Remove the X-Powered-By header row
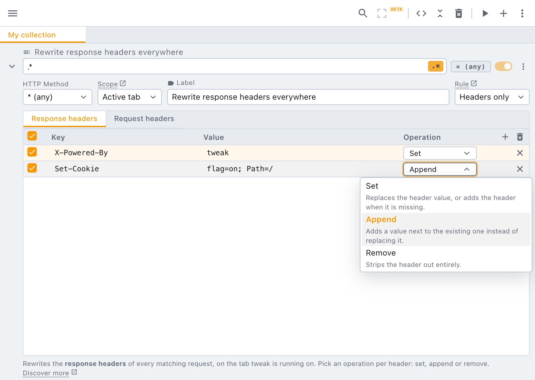This screenshot has height=380, width=535. 520,153
